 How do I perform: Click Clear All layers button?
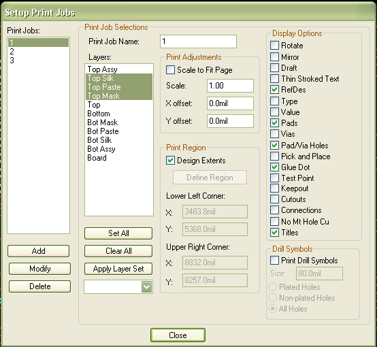[x=118, y=251]
